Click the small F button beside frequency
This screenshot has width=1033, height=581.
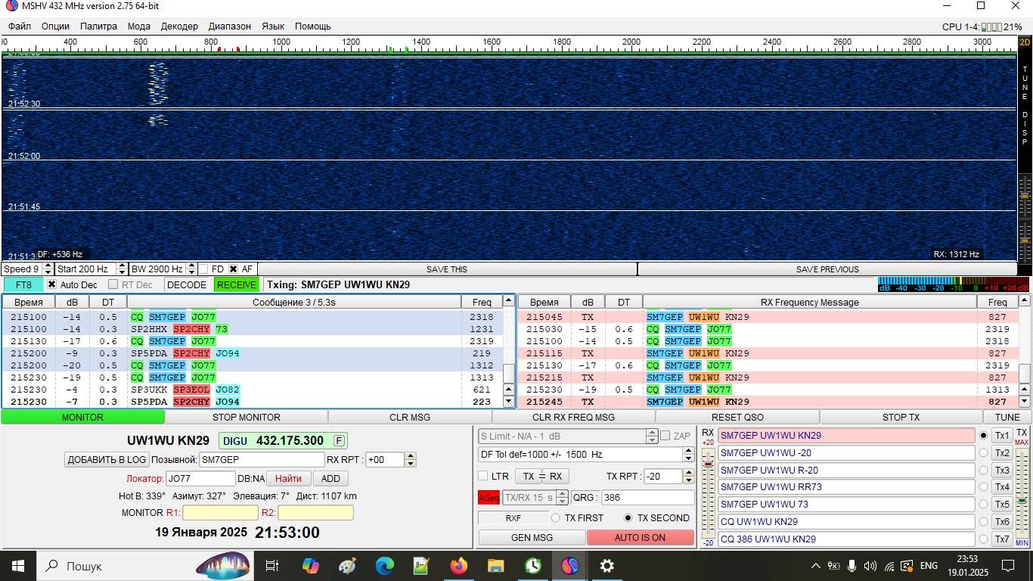pos(340,440)
